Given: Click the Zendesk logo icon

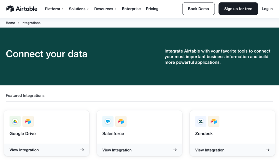Looking at the screenshot, I should click(x=201, y=121).
